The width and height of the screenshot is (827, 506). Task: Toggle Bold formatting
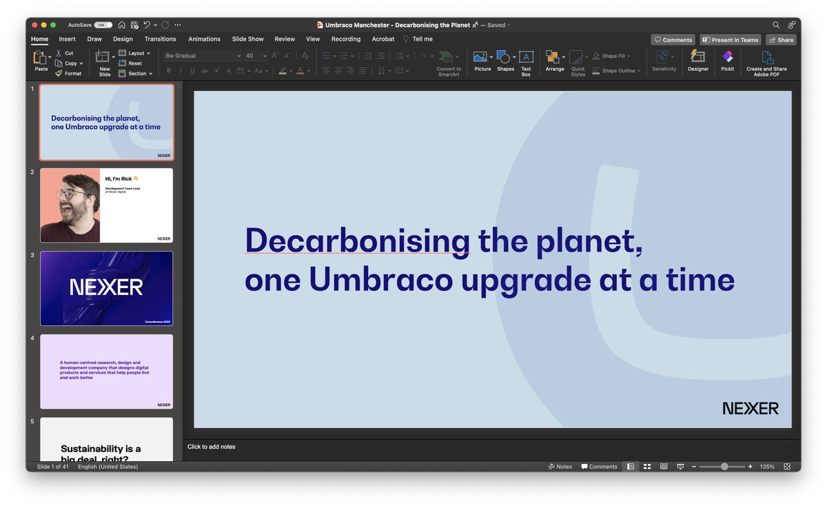coord(169,70)
